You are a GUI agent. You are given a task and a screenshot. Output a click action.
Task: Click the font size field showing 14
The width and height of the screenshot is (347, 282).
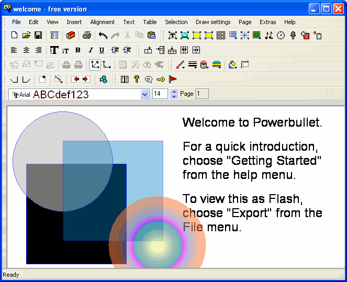[160, 94]
